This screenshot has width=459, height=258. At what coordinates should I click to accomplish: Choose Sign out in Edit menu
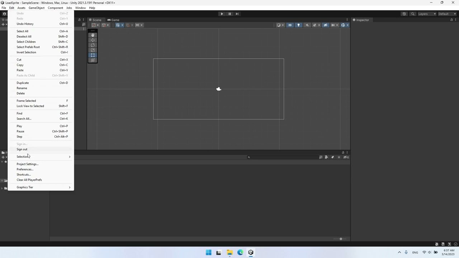click(x=41, y=149)
